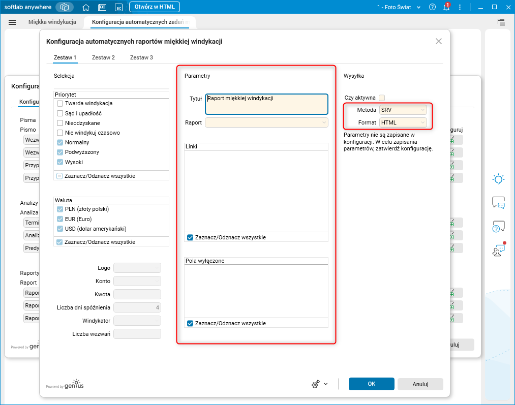Open the news layout icon in title bar

[102, 7]
